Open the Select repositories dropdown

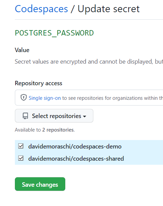[x=54, y=116]
